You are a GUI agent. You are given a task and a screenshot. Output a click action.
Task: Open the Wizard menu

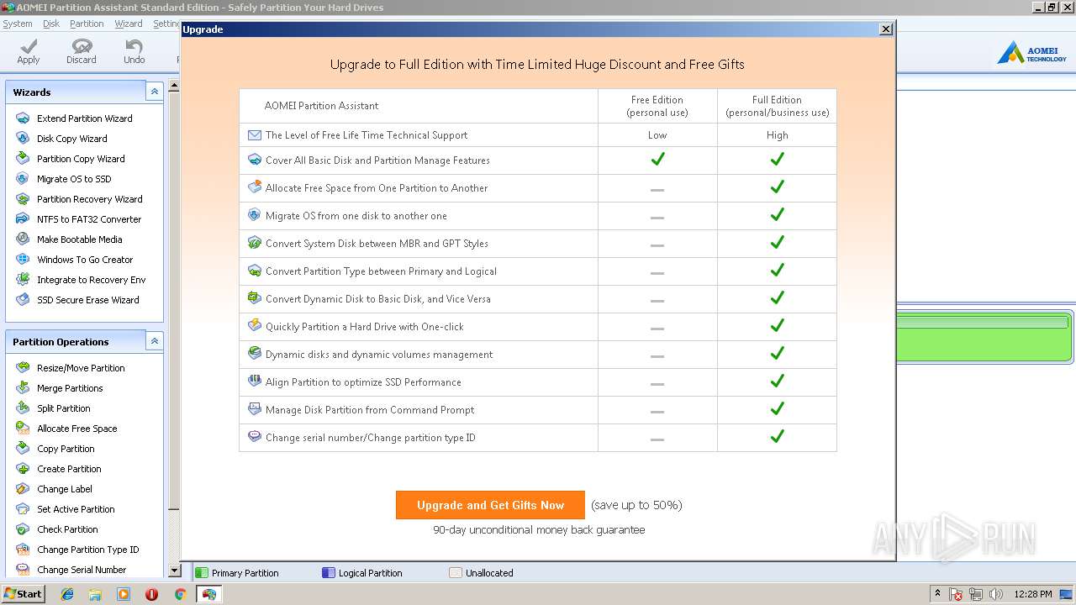coord(129,24)
